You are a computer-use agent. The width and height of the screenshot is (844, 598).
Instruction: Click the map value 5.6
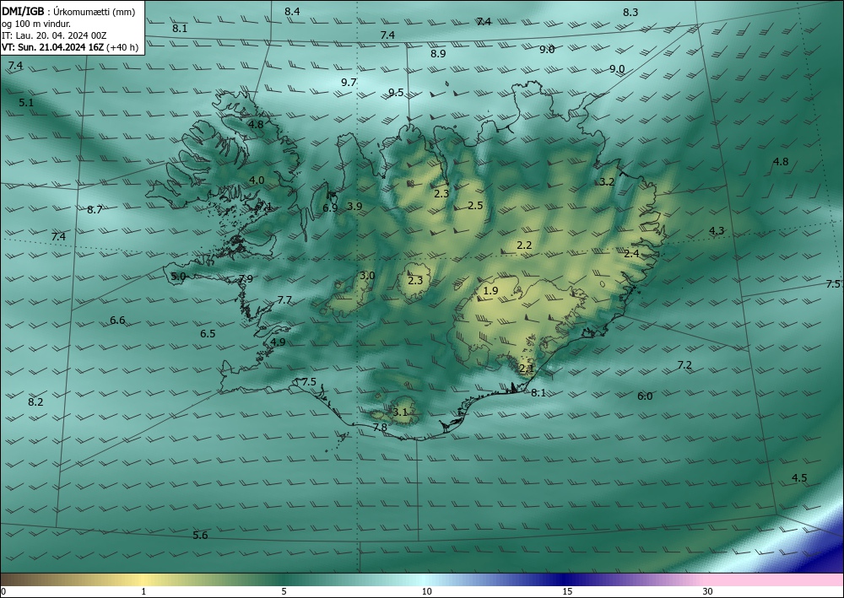[200, 535]
